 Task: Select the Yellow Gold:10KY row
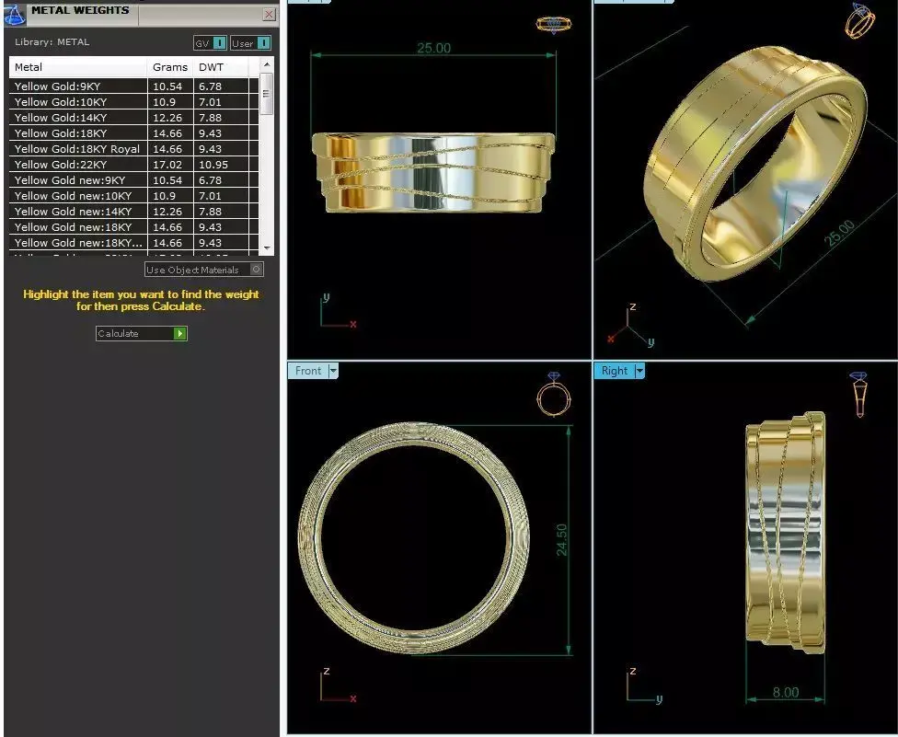[x=133, y=102]
